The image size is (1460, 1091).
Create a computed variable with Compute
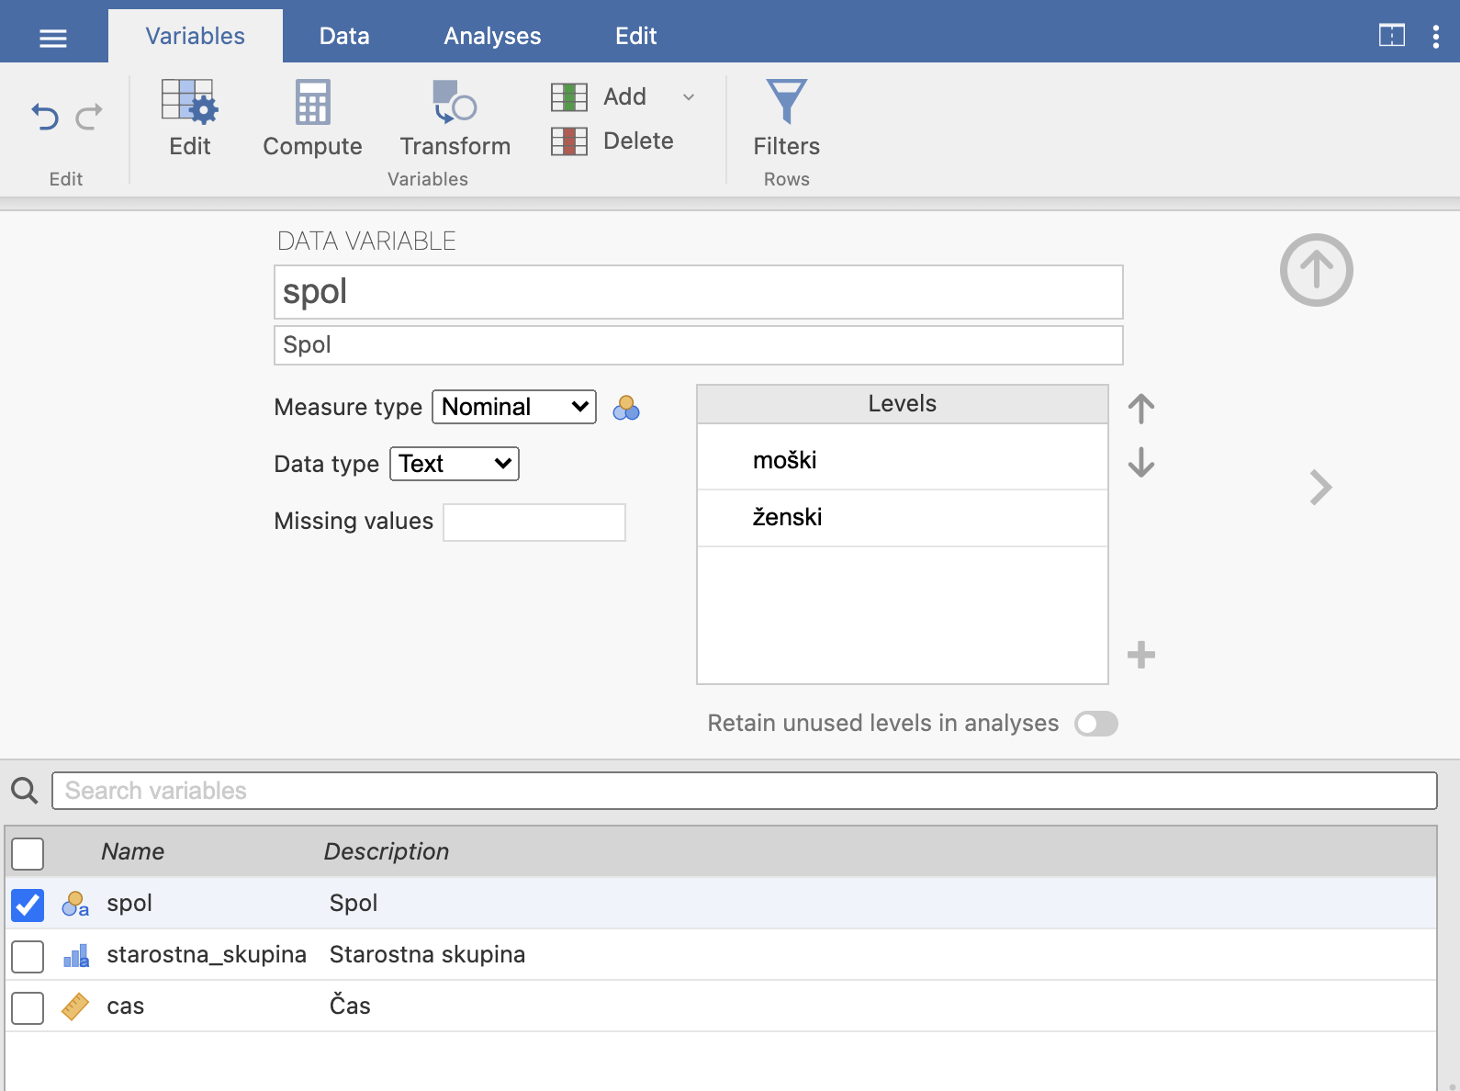coord(312,118)
